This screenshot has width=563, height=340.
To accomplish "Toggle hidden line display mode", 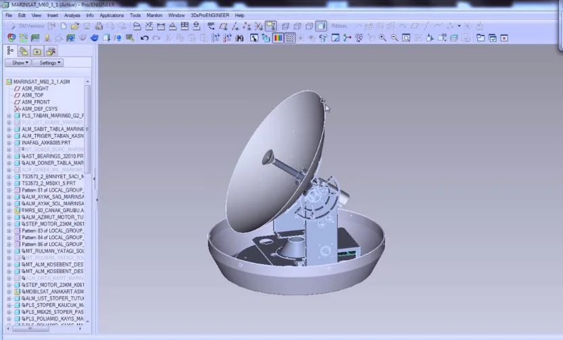I will 297,26.
